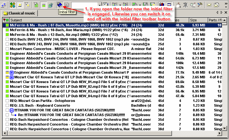This screenshot has width=229, height=140.
Task: Click status box of REQ: Mozart Gran Partita row
Action: [x=7, y=101]
